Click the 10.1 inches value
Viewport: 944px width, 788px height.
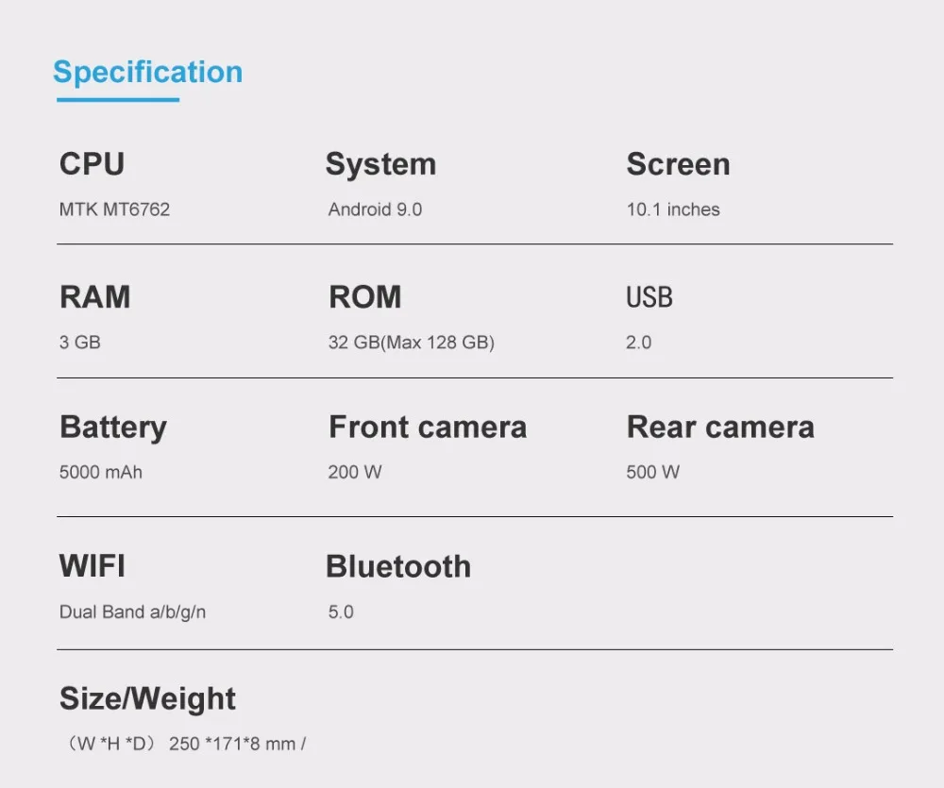click(x=672, y=210)
